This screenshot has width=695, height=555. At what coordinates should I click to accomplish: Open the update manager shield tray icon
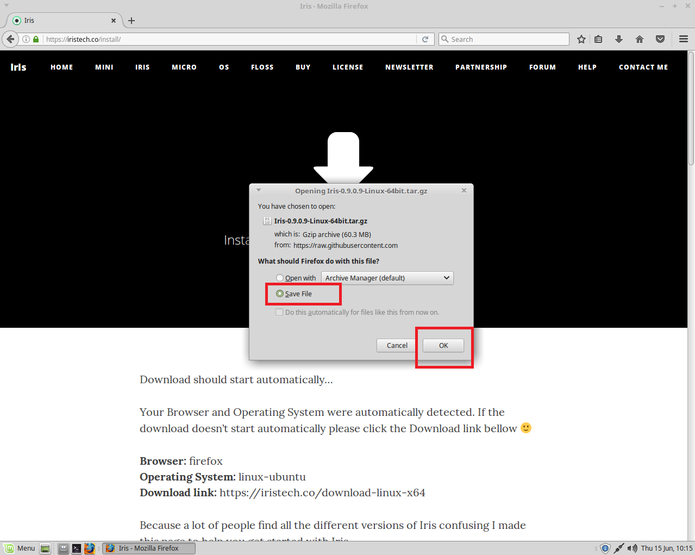click(605, 548)
